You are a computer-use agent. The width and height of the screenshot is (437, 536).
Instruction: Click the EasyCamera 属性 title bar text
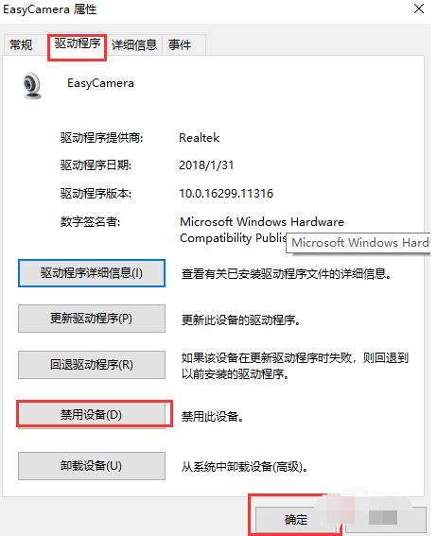(50, 9)
